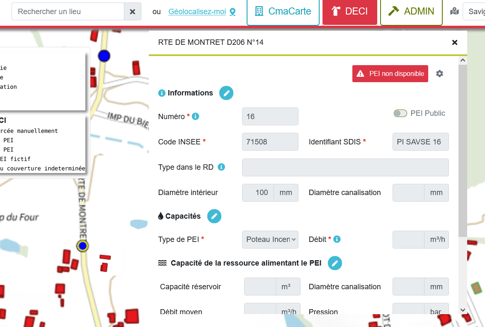
Task: Click the info icon beside Type dans le RD
Action: 221,167
